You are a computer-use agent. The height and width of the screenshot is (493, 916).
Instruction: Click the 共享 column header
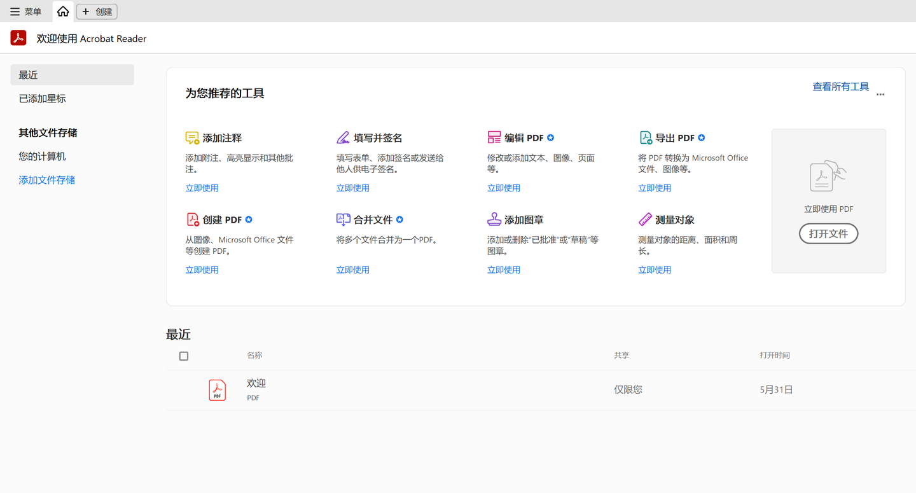pos(621,356)
